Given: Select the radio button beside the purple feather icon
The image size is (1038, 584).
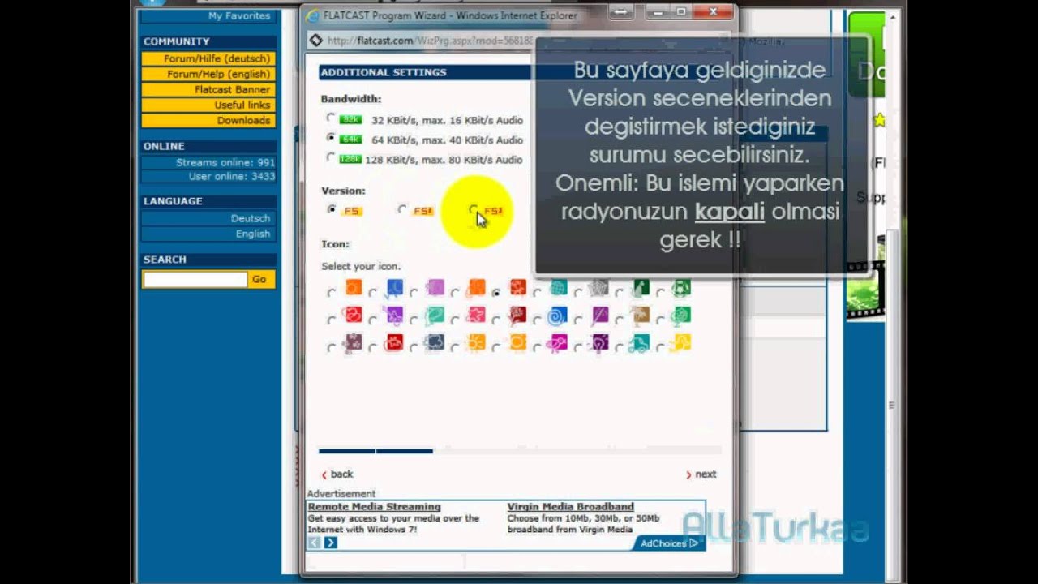Looking at the screenshot, I should point(578,321).
